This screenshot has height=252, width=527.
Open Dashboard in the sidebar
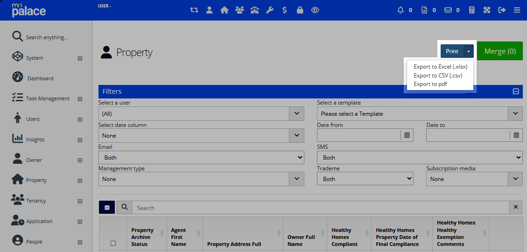[40, 78]
